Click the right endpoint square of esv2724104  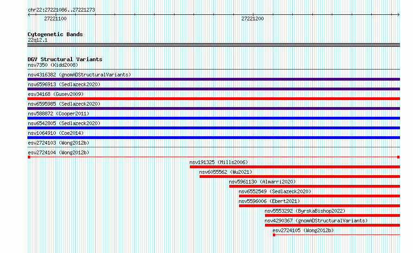tap(399, 157)
